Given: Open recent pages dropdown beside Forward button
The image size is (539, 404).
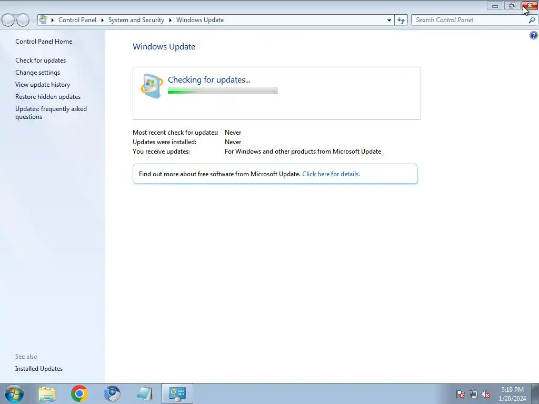Looking at the screenshot, I should (33, 20).
